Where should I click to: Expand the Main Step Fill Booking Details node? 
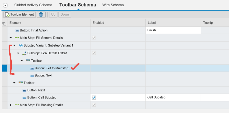click(x=11, y=105)
